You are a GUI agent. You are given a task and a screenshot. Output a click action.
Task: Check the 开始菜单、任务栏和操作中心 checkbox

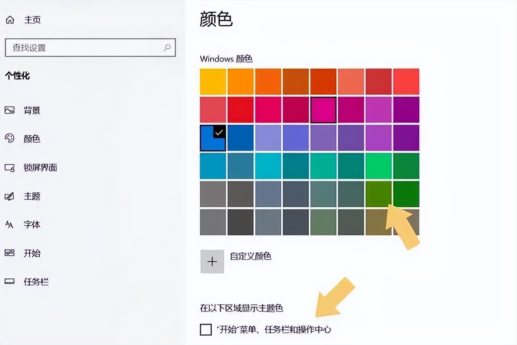pos(205,330)
